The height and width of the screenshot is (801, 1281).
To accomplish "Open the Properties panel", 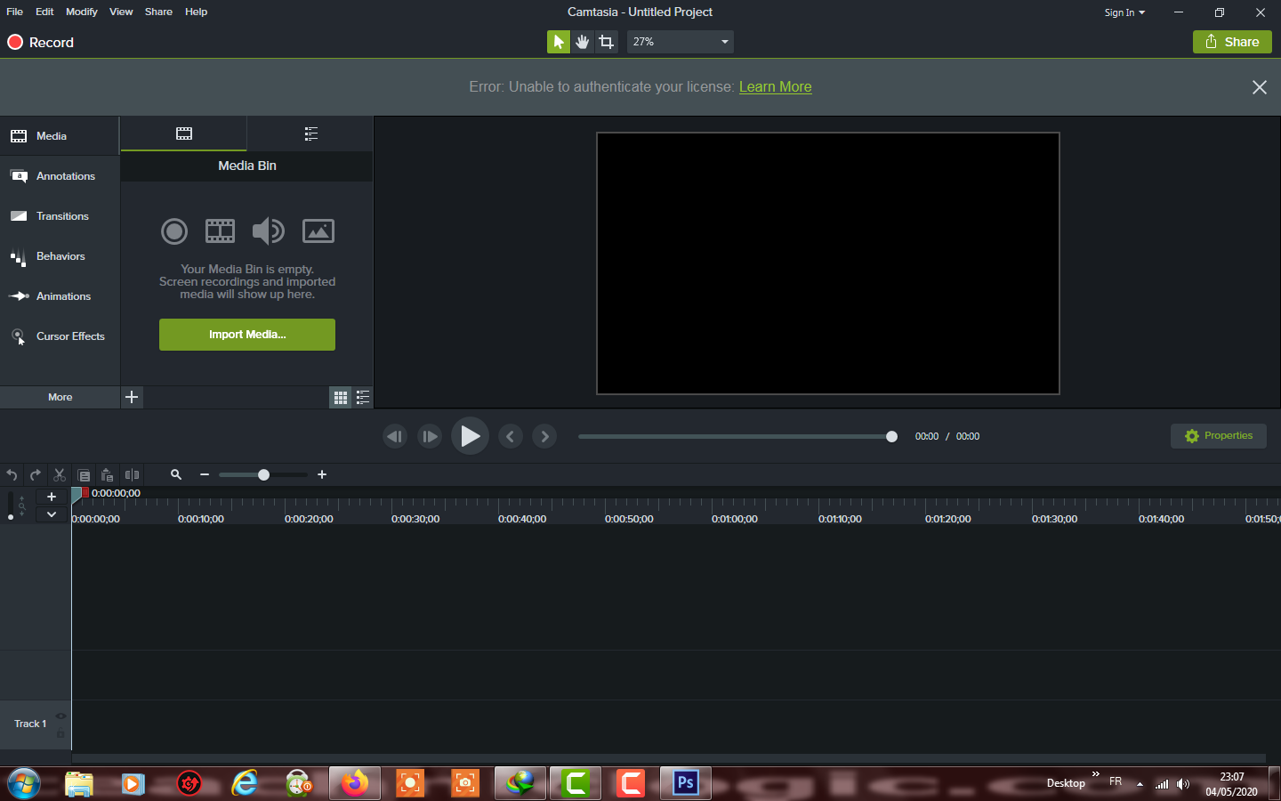I will [1219, 436].
